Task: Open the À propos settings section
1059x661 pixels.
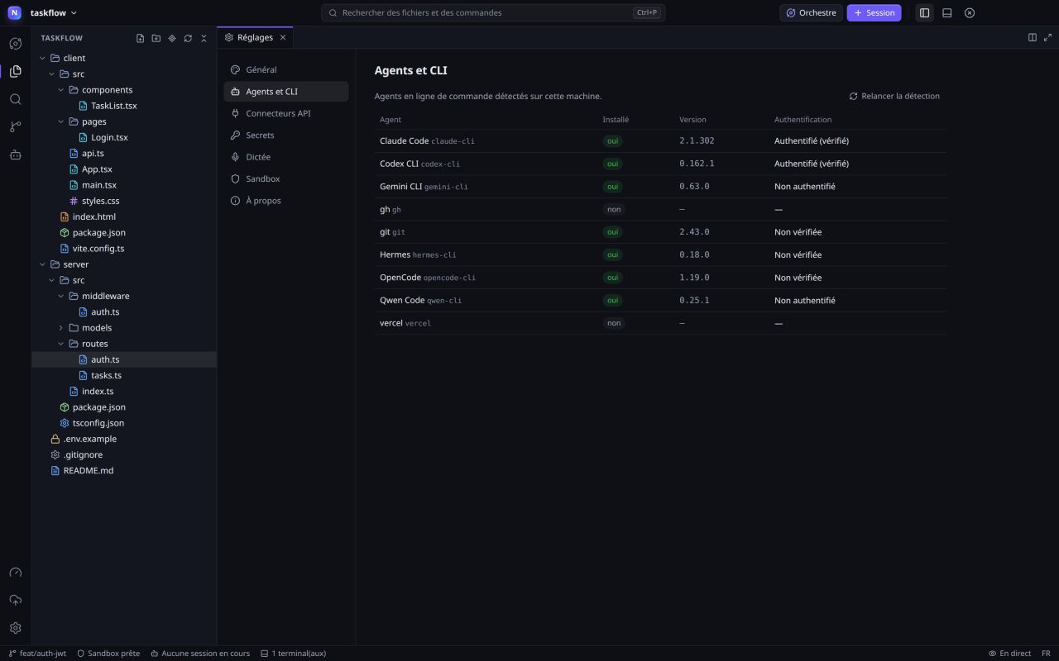Action: click(x=286, y=201)
